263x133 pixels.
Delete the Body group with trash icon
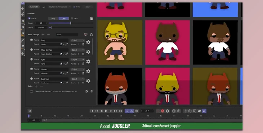coord(83,44)
